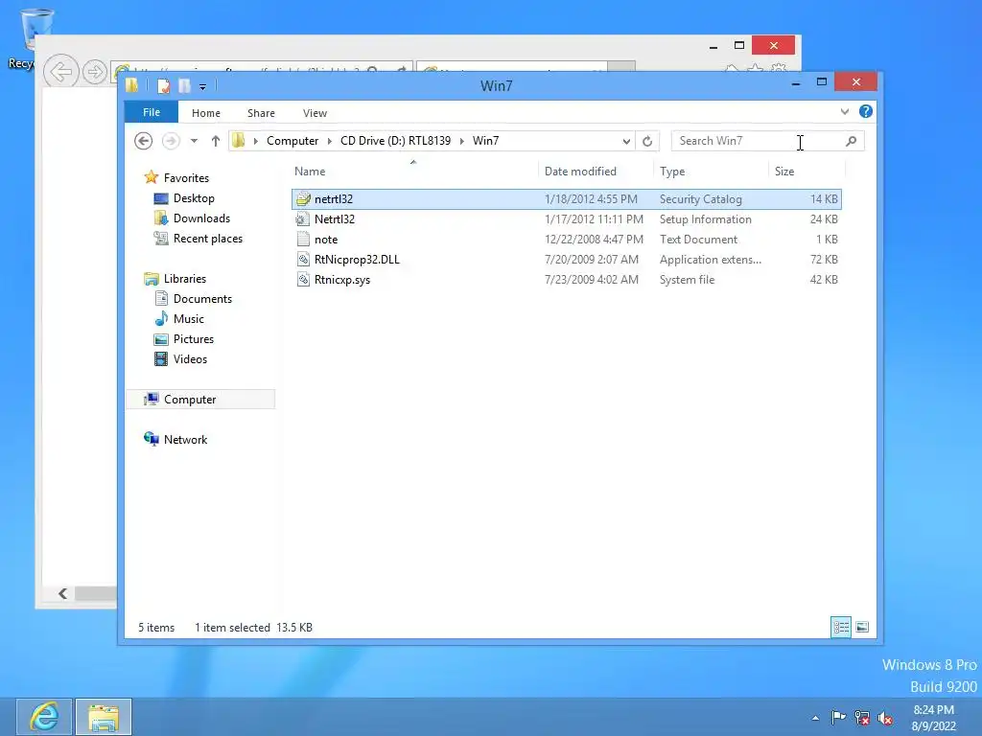The image size is (982, 736).
Task: Open the Videos library
Action: coord(180,358)
